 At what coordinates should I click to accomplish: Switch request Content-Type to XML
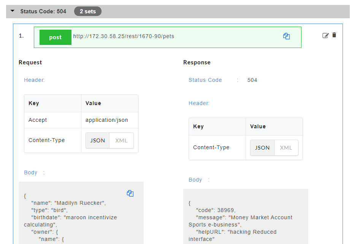point(121,140)
